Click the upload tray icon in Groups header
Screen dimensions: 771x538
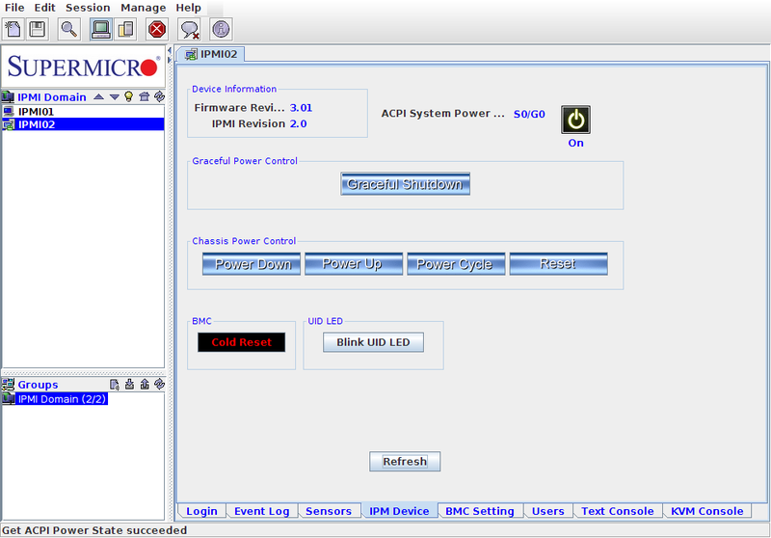pos(145,384)
